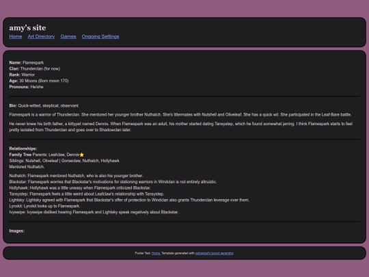
Task: Click the 'Footer Text.' label
Action: coord(143,253)
